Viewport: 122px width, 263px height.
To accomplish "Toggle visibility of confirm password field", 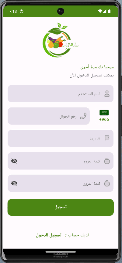I will click(x=14, y=184).
